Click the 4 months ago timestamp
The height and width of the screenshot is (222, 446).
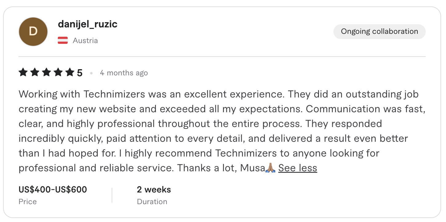pyautogui.click(x=124, y=73)
